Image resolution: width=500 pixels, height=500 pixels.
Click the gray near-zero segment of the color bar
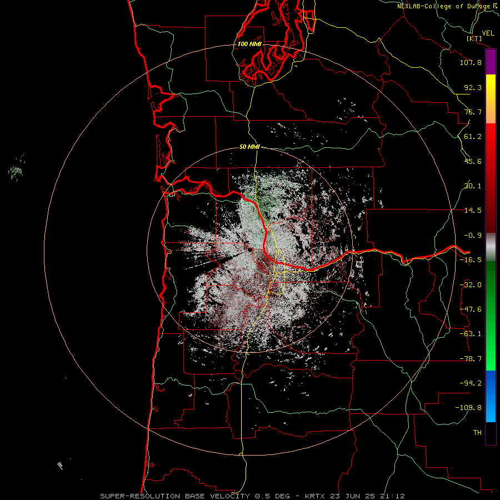tap(491, 247)
